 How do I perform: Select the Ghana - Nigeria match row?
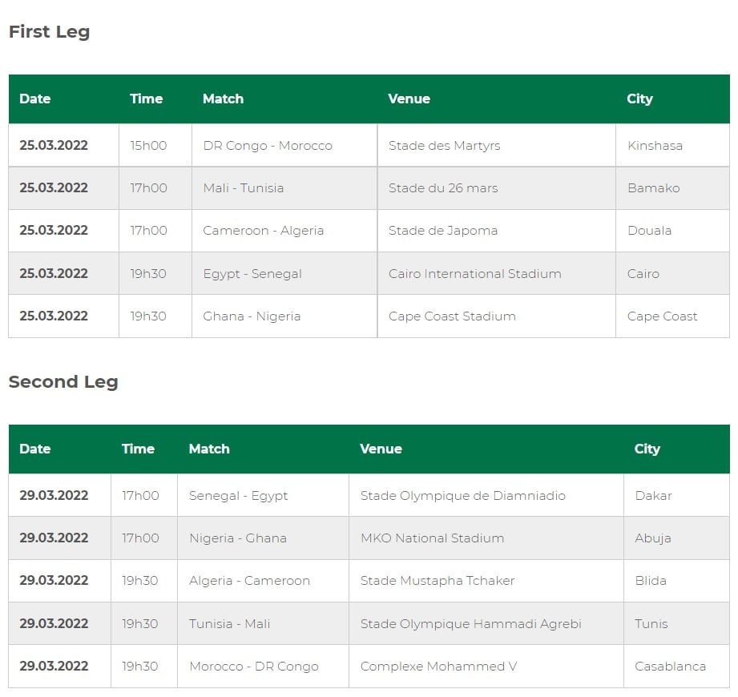coord(369,316)
